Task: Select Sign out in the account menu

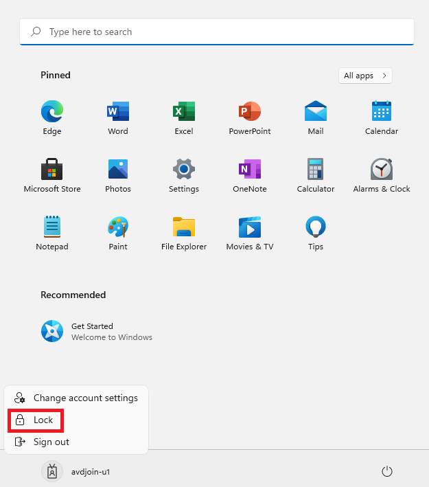Action: tap(76, 442)
